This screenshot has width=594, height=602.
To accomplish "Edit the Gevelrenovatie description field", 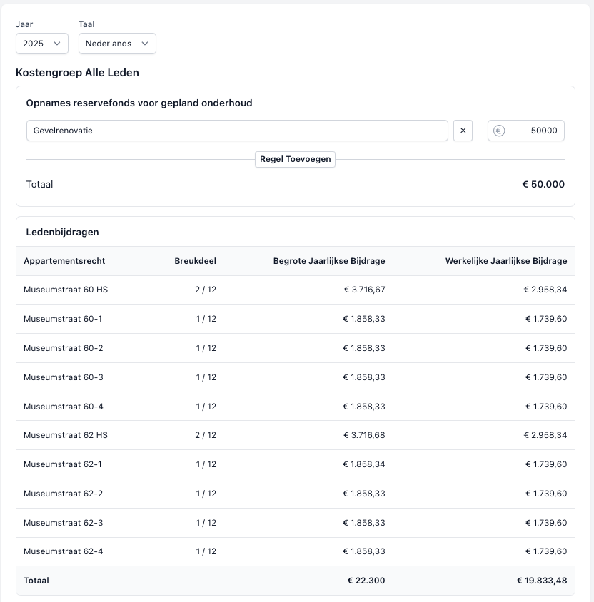I will point(237,131).
